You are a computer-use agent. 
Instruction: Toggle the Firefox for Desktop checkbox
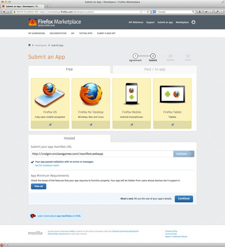pos(91,125)
